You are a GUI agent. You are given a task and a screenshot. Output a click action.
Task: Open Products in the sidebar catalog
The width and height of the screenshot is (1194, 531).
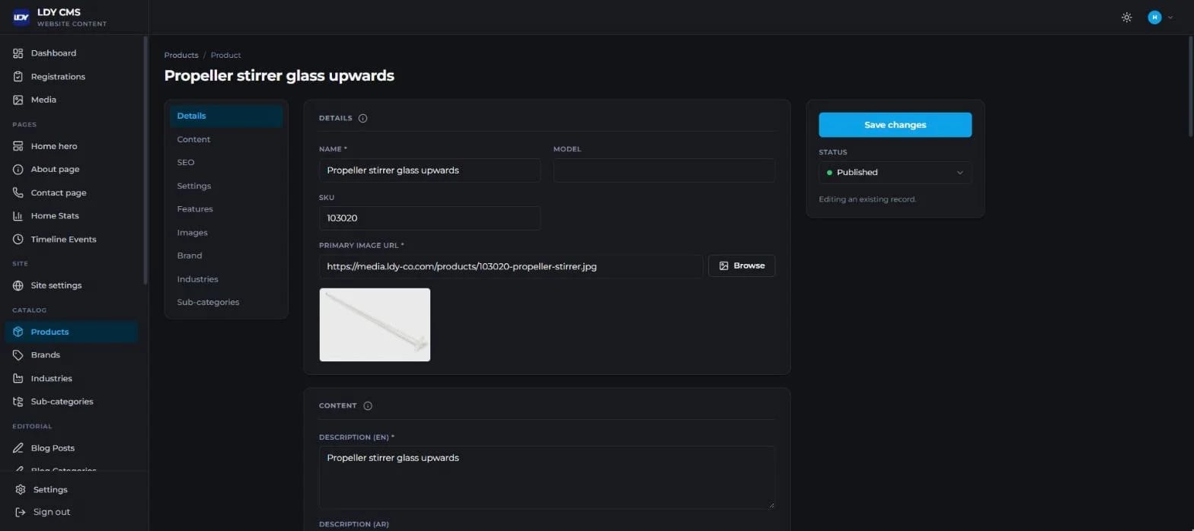tap(72, 332)
